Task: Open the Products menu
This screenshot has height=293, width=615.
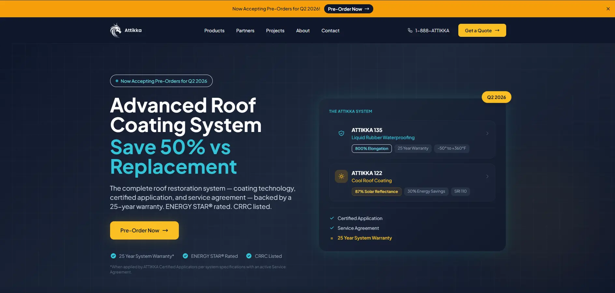Action: tap(214, 31)
